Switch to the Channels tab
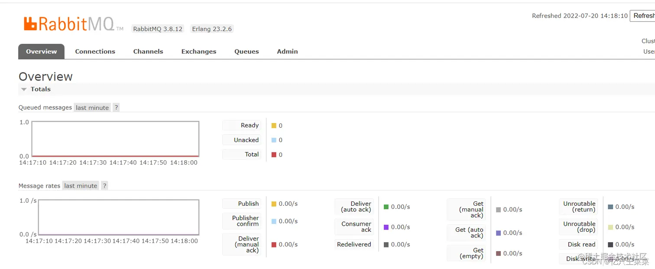 coord(148,51)
